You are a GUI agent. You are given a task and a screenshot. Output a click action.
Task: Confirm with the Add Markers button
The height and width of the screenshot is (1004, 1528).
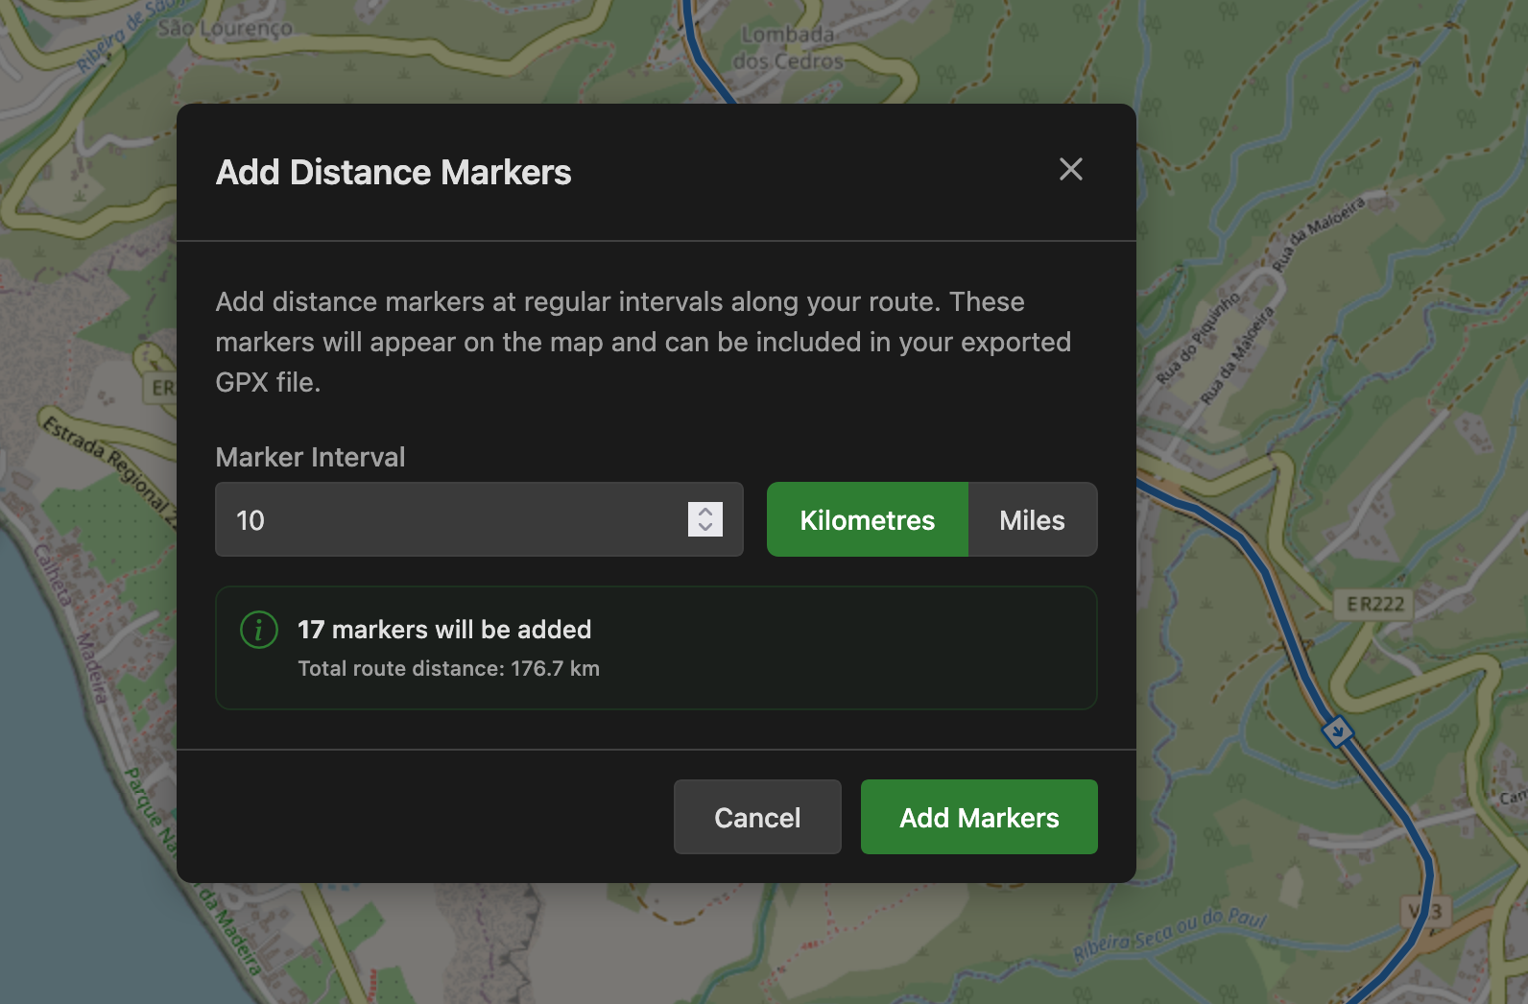(979, 817)
